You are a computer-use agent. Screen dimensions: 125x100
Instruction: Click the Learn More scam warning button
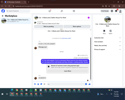67,71
